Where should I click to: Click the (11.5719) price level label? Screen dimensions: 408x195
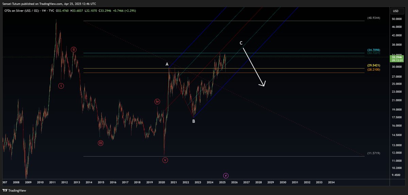pyautogui.click(x=373, y=153)
